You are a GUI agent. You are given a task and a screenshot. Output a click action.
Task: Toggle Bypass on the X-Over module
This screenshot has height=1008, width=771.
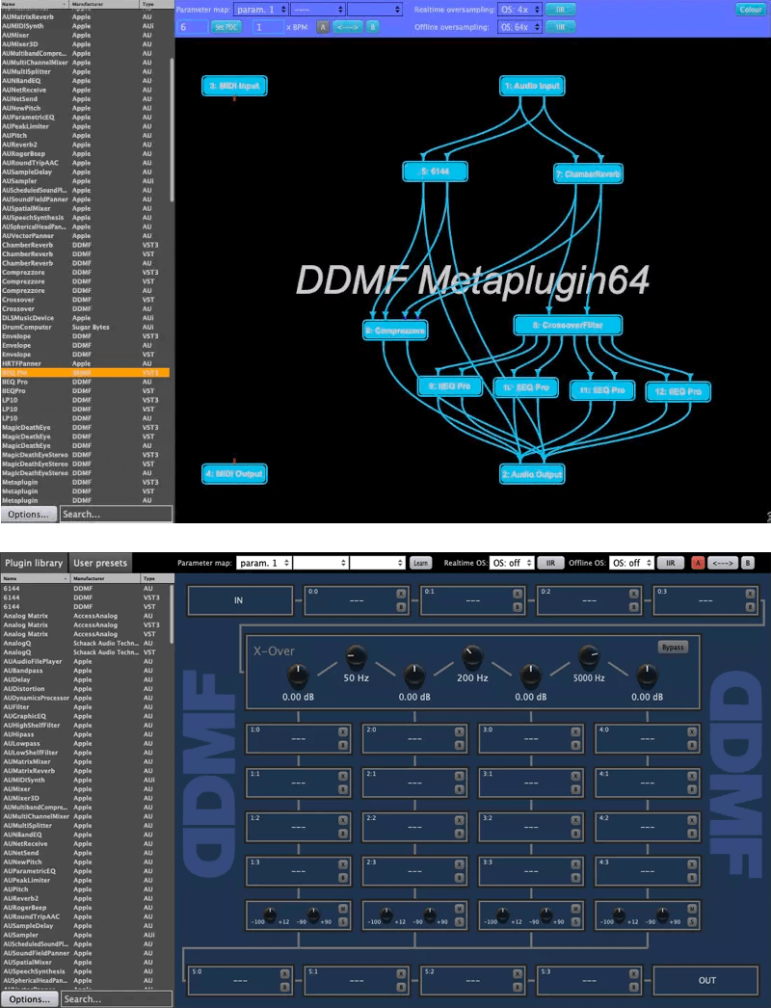coord(673,647)
